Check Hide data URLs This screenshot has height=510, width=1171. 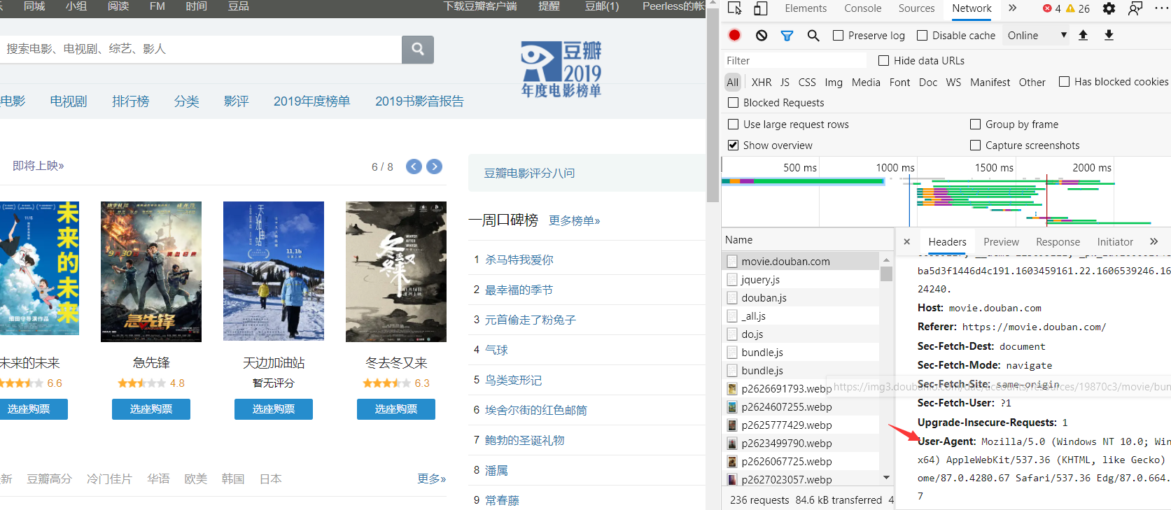tap(883, 60)
